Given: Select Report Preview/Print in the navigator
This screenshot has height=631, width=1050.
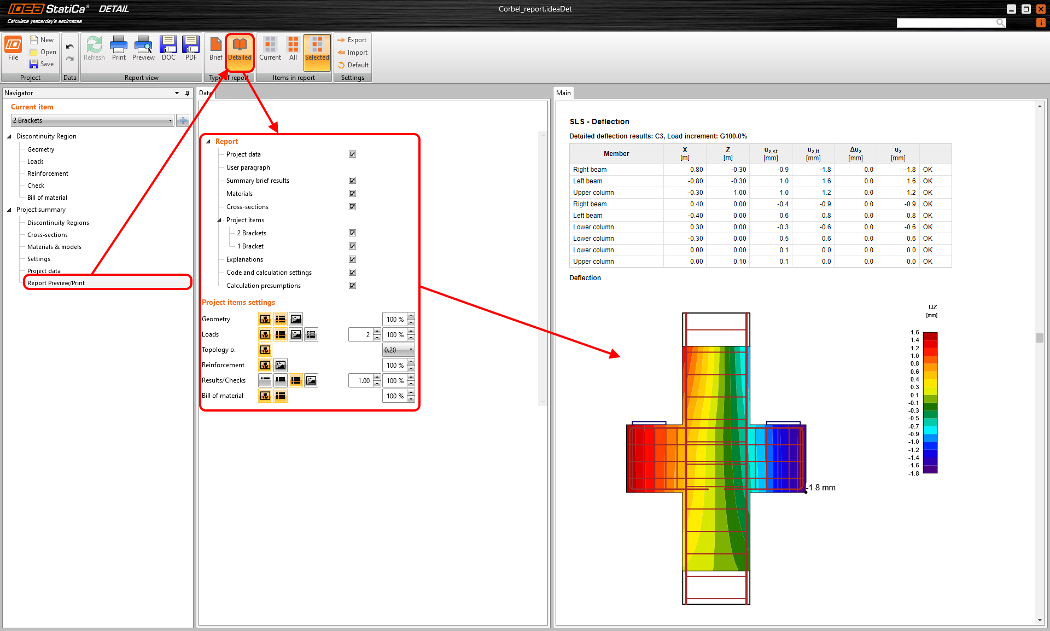Looking at the screenshot, I should (x=56, y=282).
